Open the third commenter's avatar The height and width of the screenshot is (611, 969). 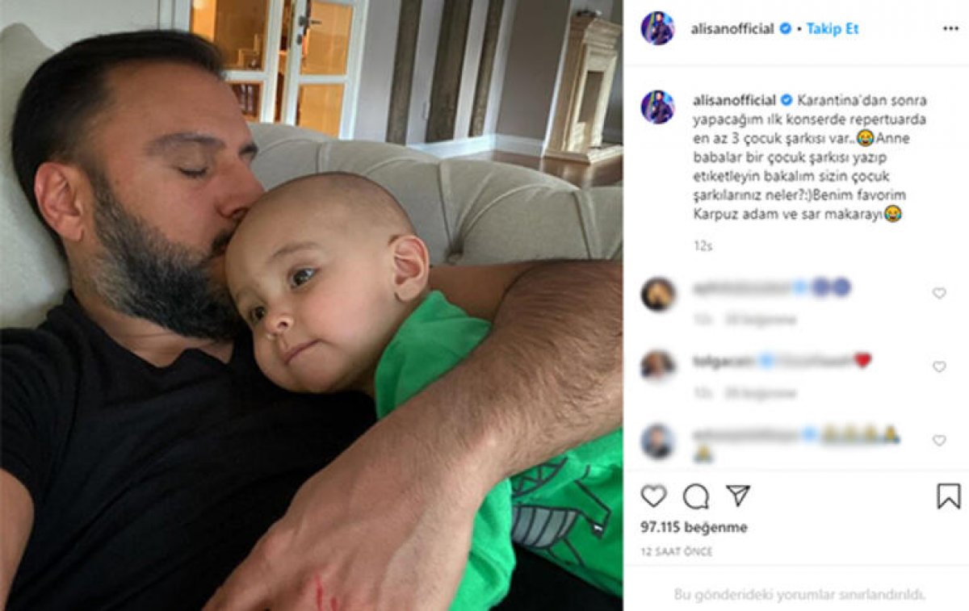658,441
